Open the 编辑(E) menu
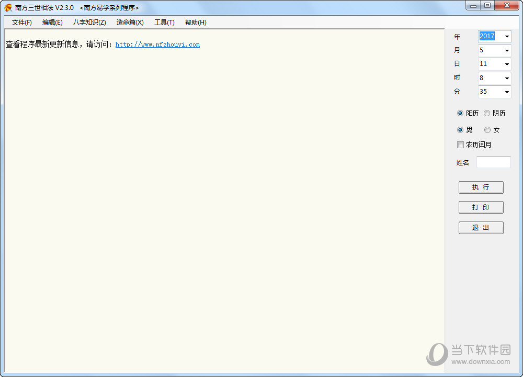 52,23
